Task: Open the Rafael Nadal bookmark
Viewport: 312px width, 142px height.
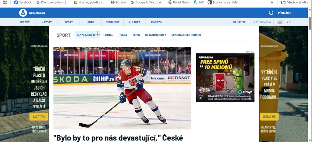Action: (179, 2)
